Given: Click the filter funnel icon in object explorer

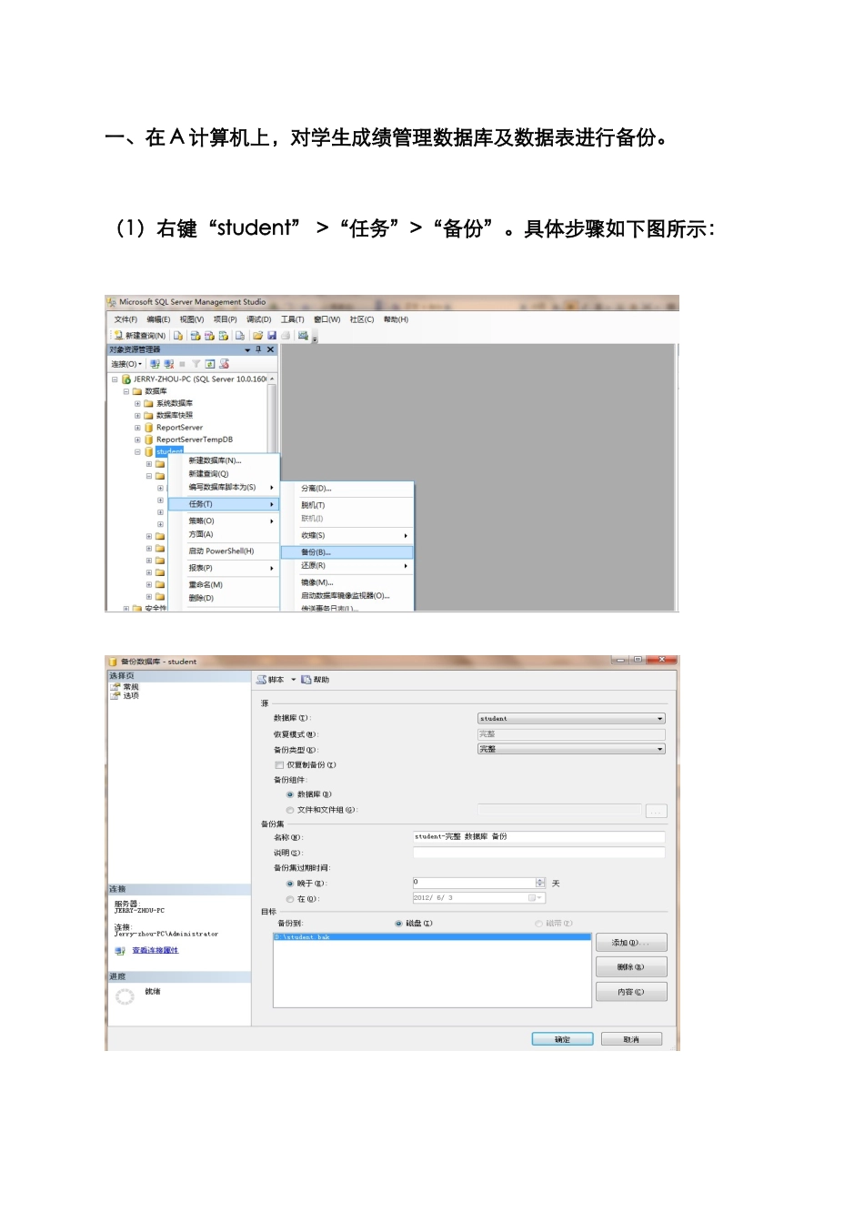Looking at the screenshot, I should click(196, 364).
